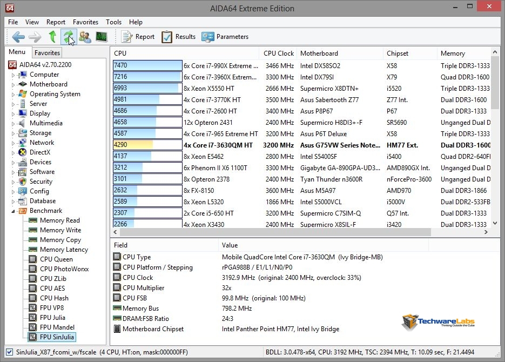Click the Motherboard icon in tree
505x362 pixels.
[23, 84]
